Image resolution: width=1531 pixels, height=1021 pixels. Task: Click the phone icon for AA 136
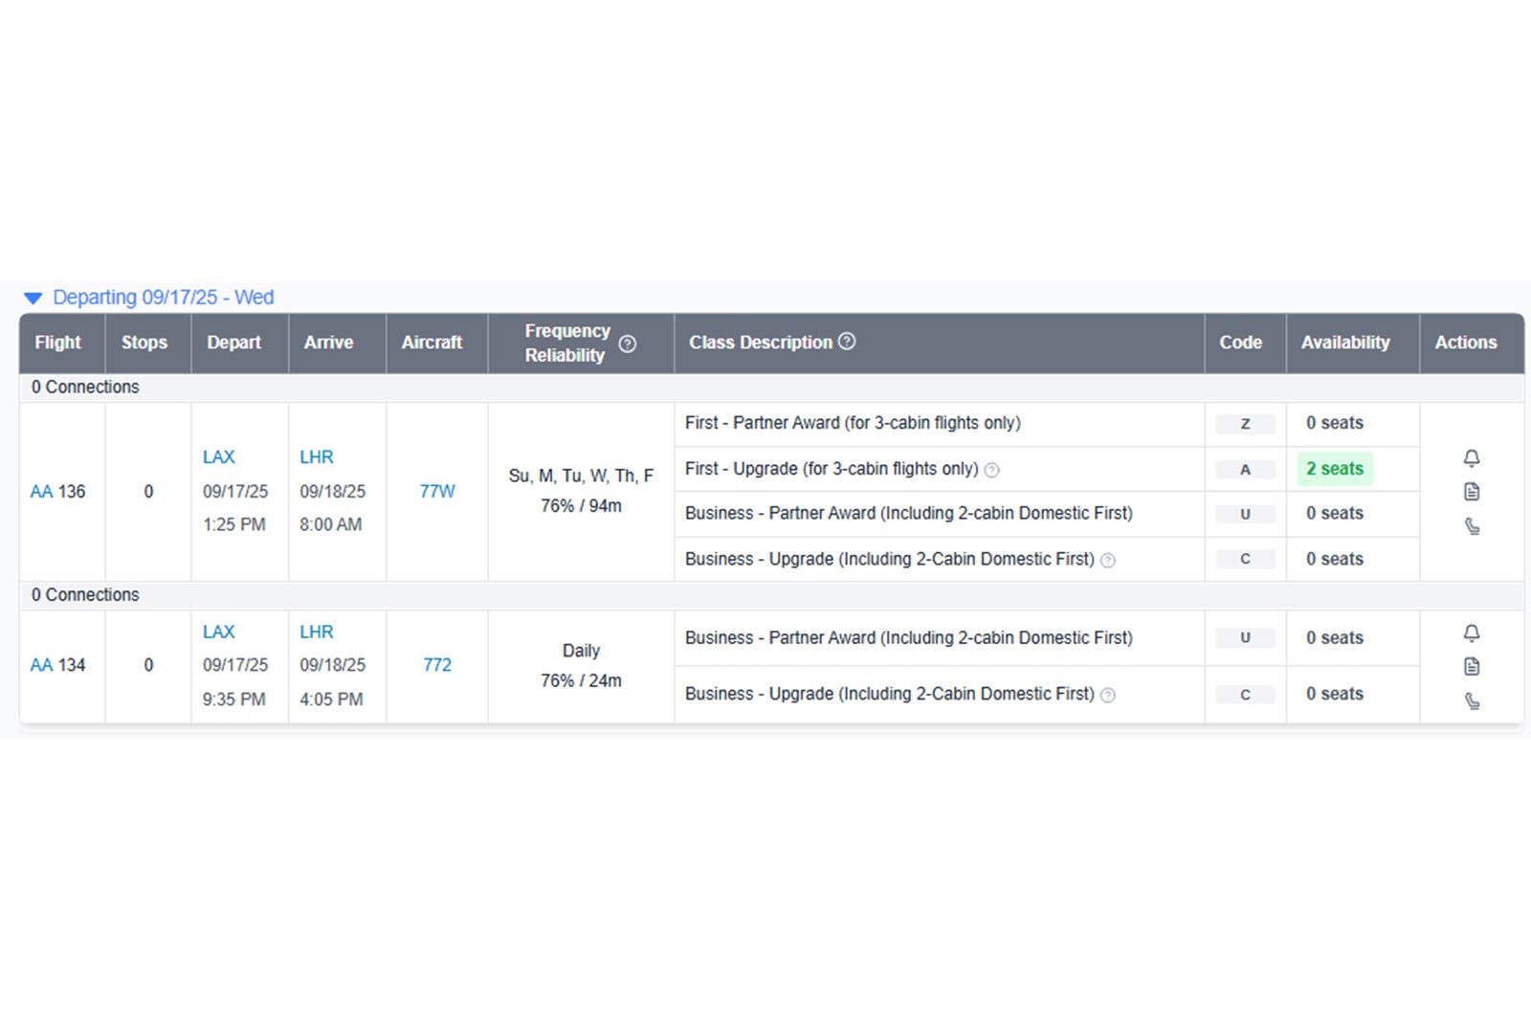tap(1472, 526)
